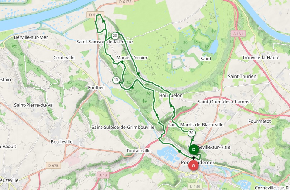Click the Fourmetot town label
The width and height of the screenshot is (290, 190).
click(260, 121)
